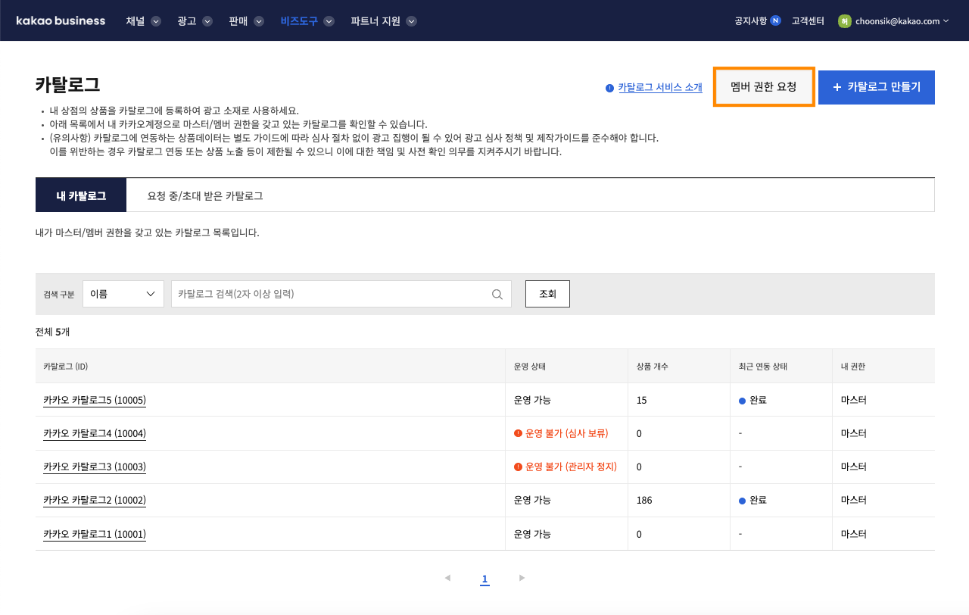This screenshot has height=615, width=969.
Task: Click the warning icon for 심사 보류
Action: coord(518,433)
